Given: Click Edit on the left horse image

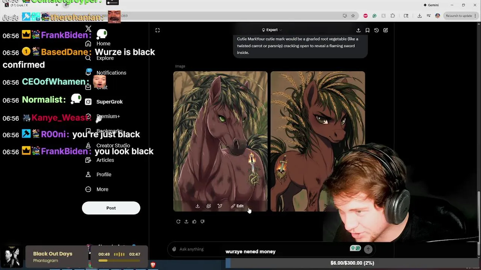Looking at the screenshot, I should point(237,206).
